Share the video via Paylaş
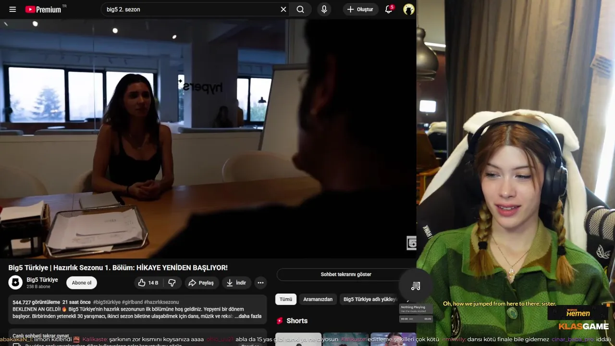The width and height of the screenshot is (615, 346). click(x=201, y=283)
